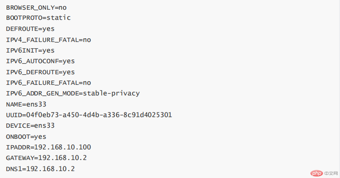The width and height of the screenshot is (340, 178).
Task: Click the IPV6_ADDR_GEN_MODE key text
Action: click(x=42, y=94)
